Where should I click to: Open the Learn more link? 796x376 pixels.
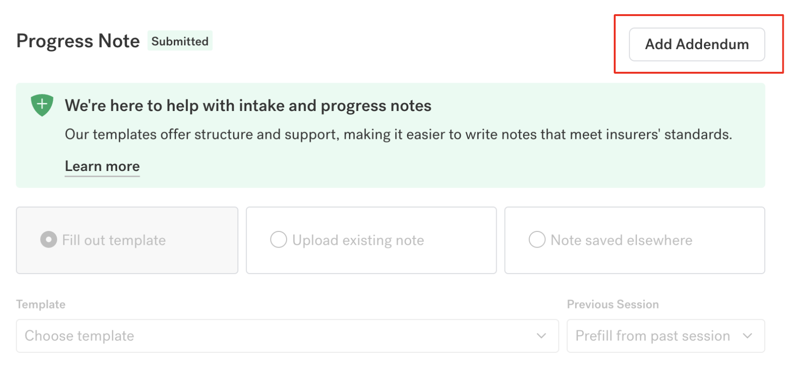click(102, 166)
